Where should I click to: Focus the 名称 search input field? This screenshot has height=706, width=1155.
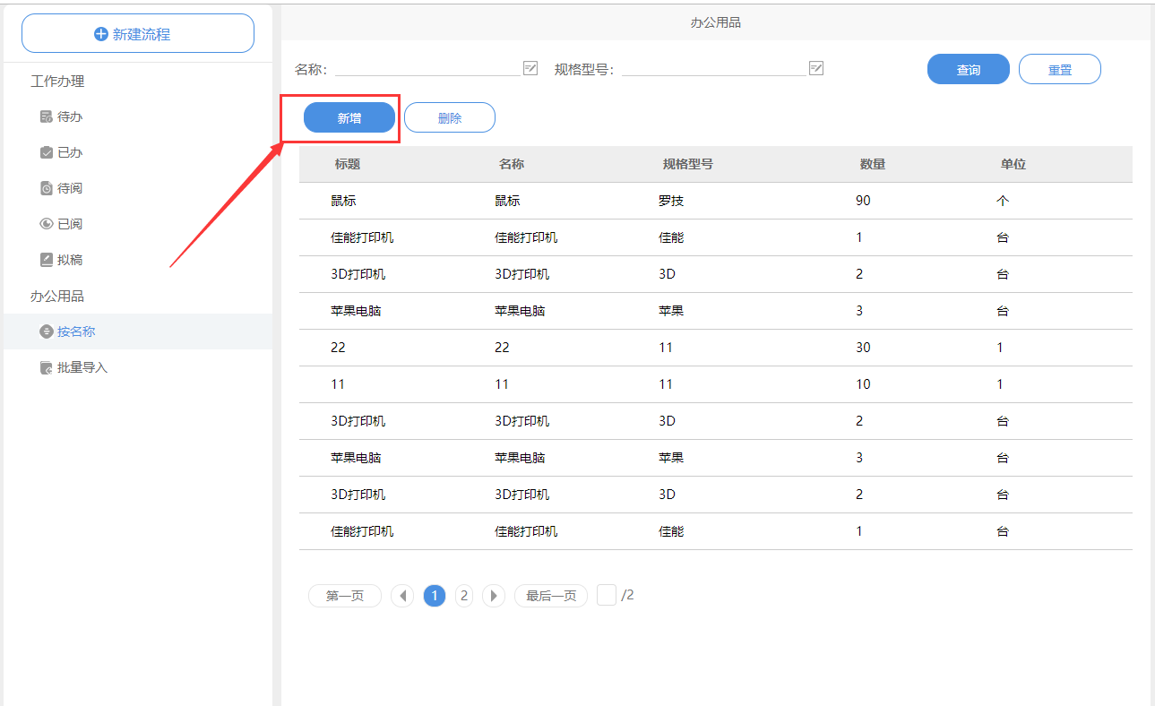click(427, 69)
